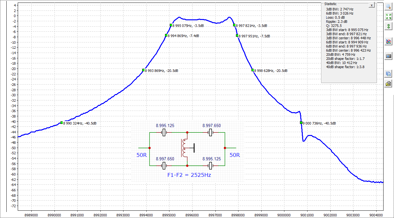Click the multi-colored curves chart icon
Screen dimensions: 394x218
click(x=388, y=42)
